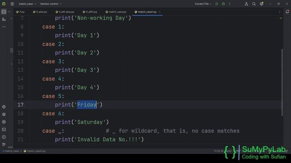Run the current file
The width and height of the screenshot is (291, 163).
pos(216,4)
